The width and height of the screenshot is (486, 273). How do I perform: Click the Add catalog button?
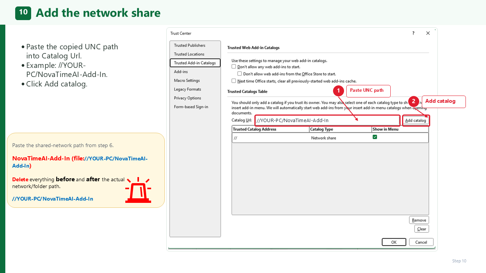(416, 121)
